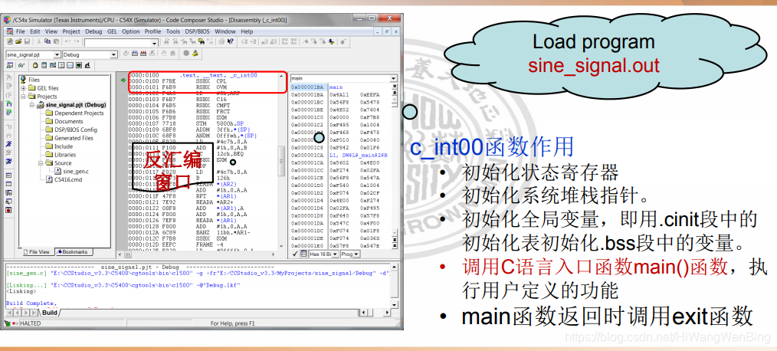Toggle the checkmark button below memory window

295,254
